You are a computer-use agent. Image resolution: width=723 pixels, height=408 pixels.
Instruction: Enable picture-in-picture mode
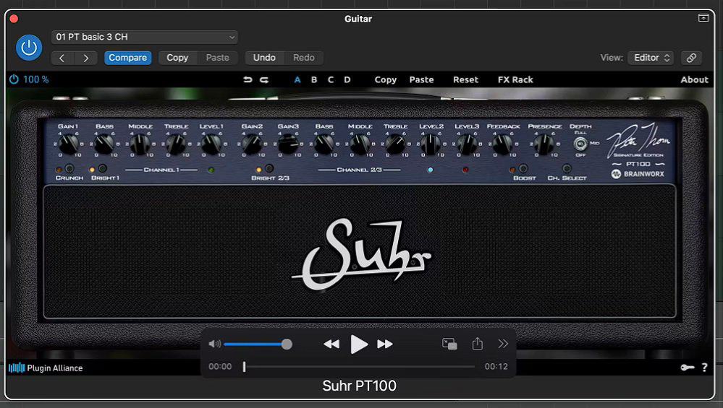pyautogui.click(x=449, y=344)
